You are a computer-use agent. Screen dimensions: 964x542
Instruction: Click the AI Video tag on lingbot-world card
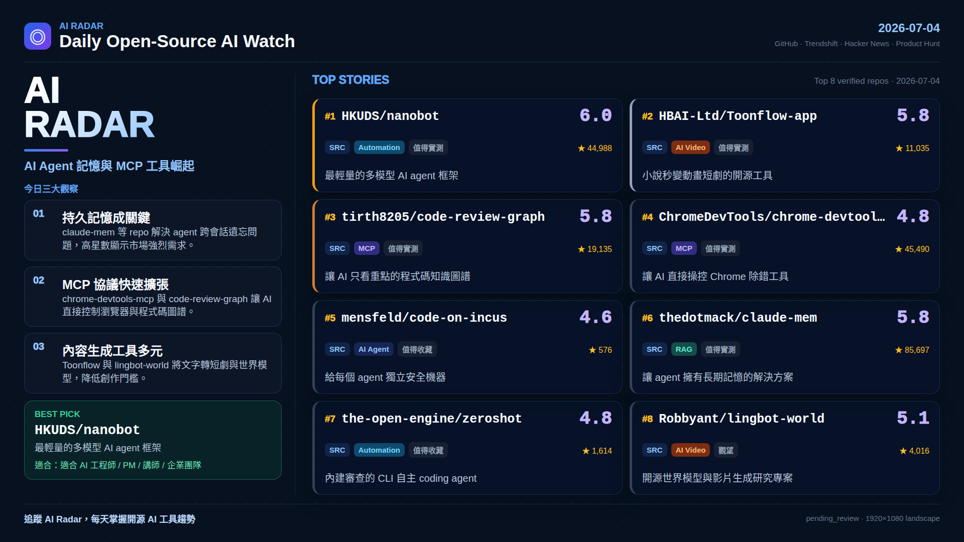pyautogui.click(x=690, y=450)
